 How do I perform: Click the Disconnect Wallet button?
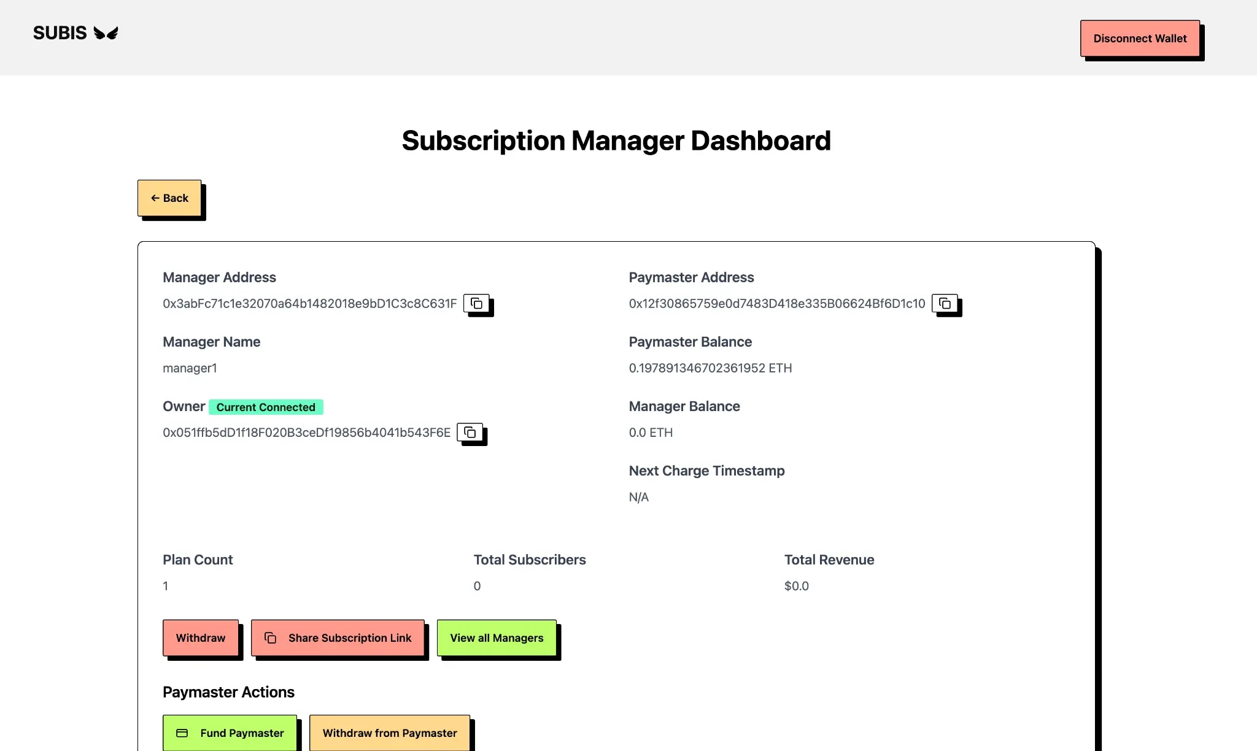[1140, 39]
